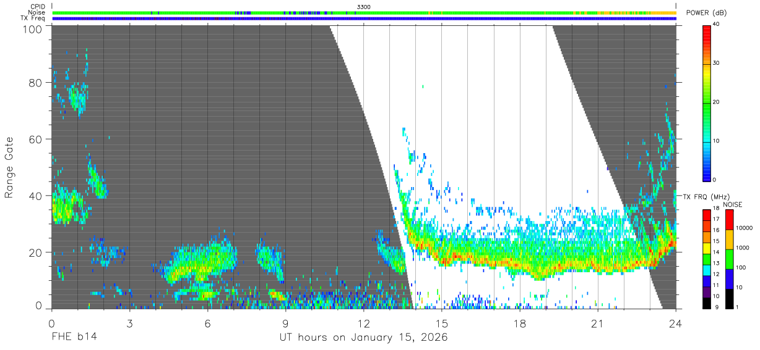Click noise scale label 10000

743,228
